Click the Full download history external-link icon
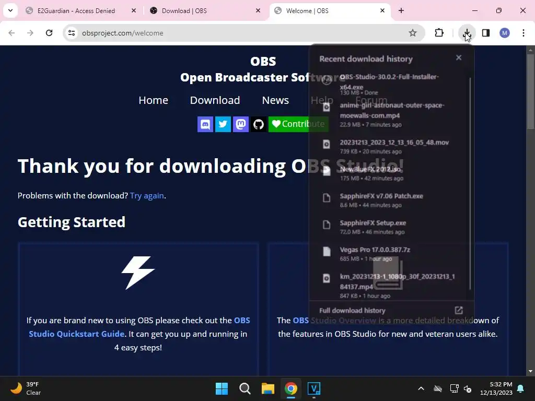Screen dimensions: 535x401 pyautogui.click(x=459, y=310)
